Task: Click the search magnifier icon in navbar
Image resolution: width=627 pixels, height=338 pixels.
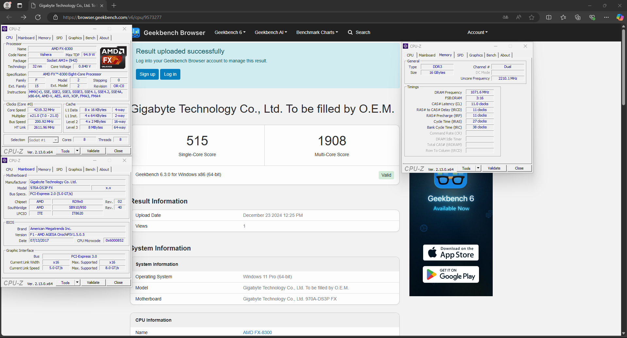Action: tap(350, 32)
